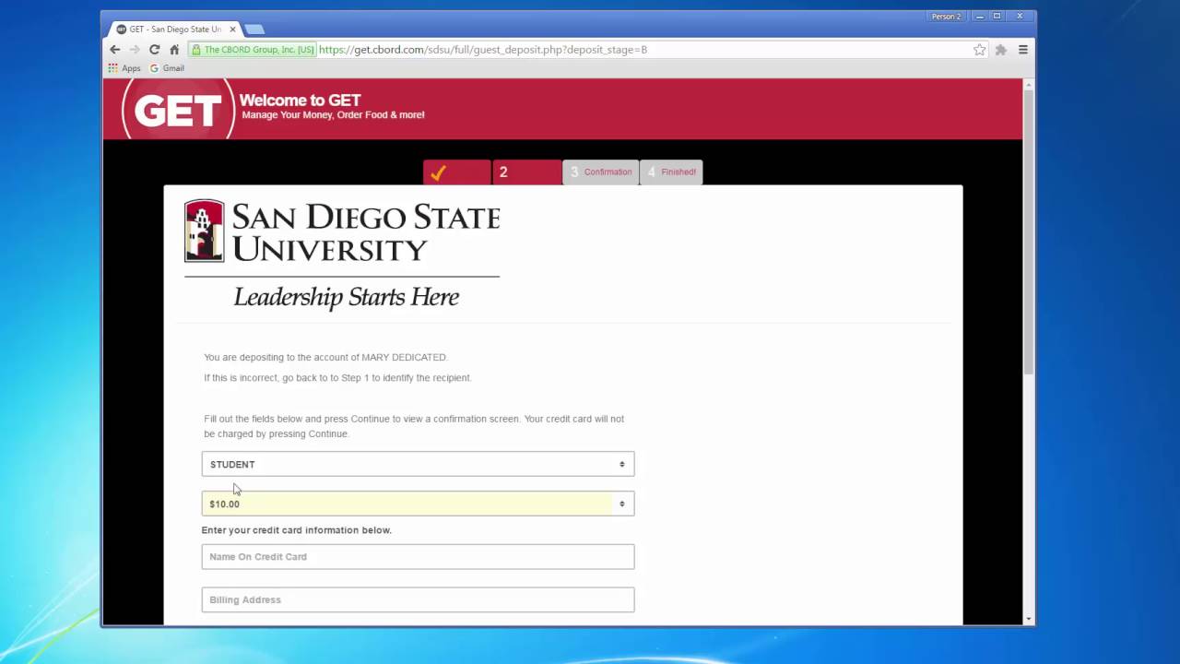
Task: Click the page scroll down arrow
Action: [x=1028, y=619]
